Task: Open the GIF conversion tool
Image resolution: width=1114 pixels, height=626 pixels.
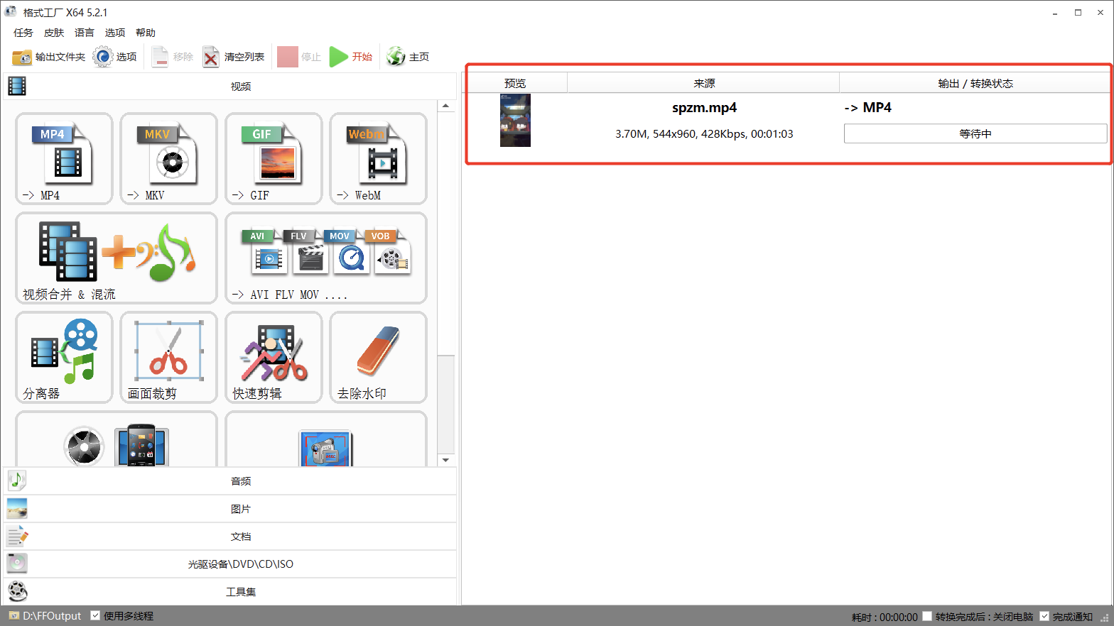Action: 274,158
